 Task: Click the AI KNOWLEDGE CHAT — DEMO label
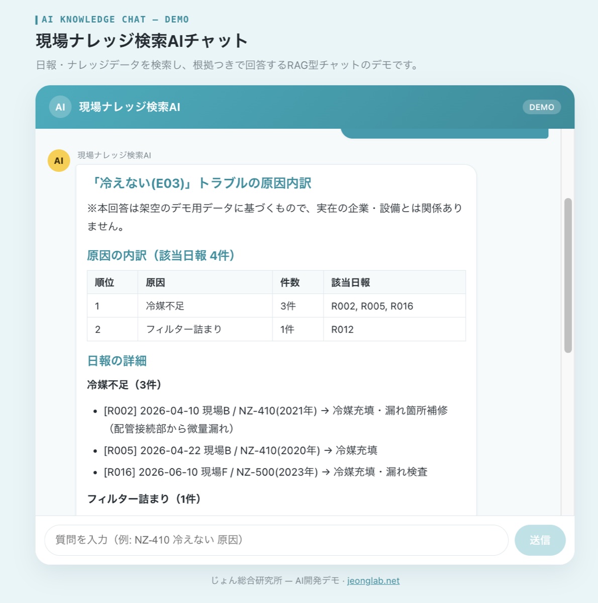pos(115,20)
